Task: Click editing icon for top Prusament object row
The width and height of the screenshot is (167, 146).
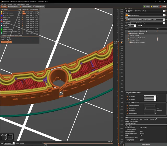Action: (157, 31)
